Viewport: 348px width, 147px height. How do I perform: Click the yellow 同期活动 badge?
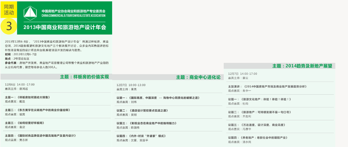tap(9, 9)
